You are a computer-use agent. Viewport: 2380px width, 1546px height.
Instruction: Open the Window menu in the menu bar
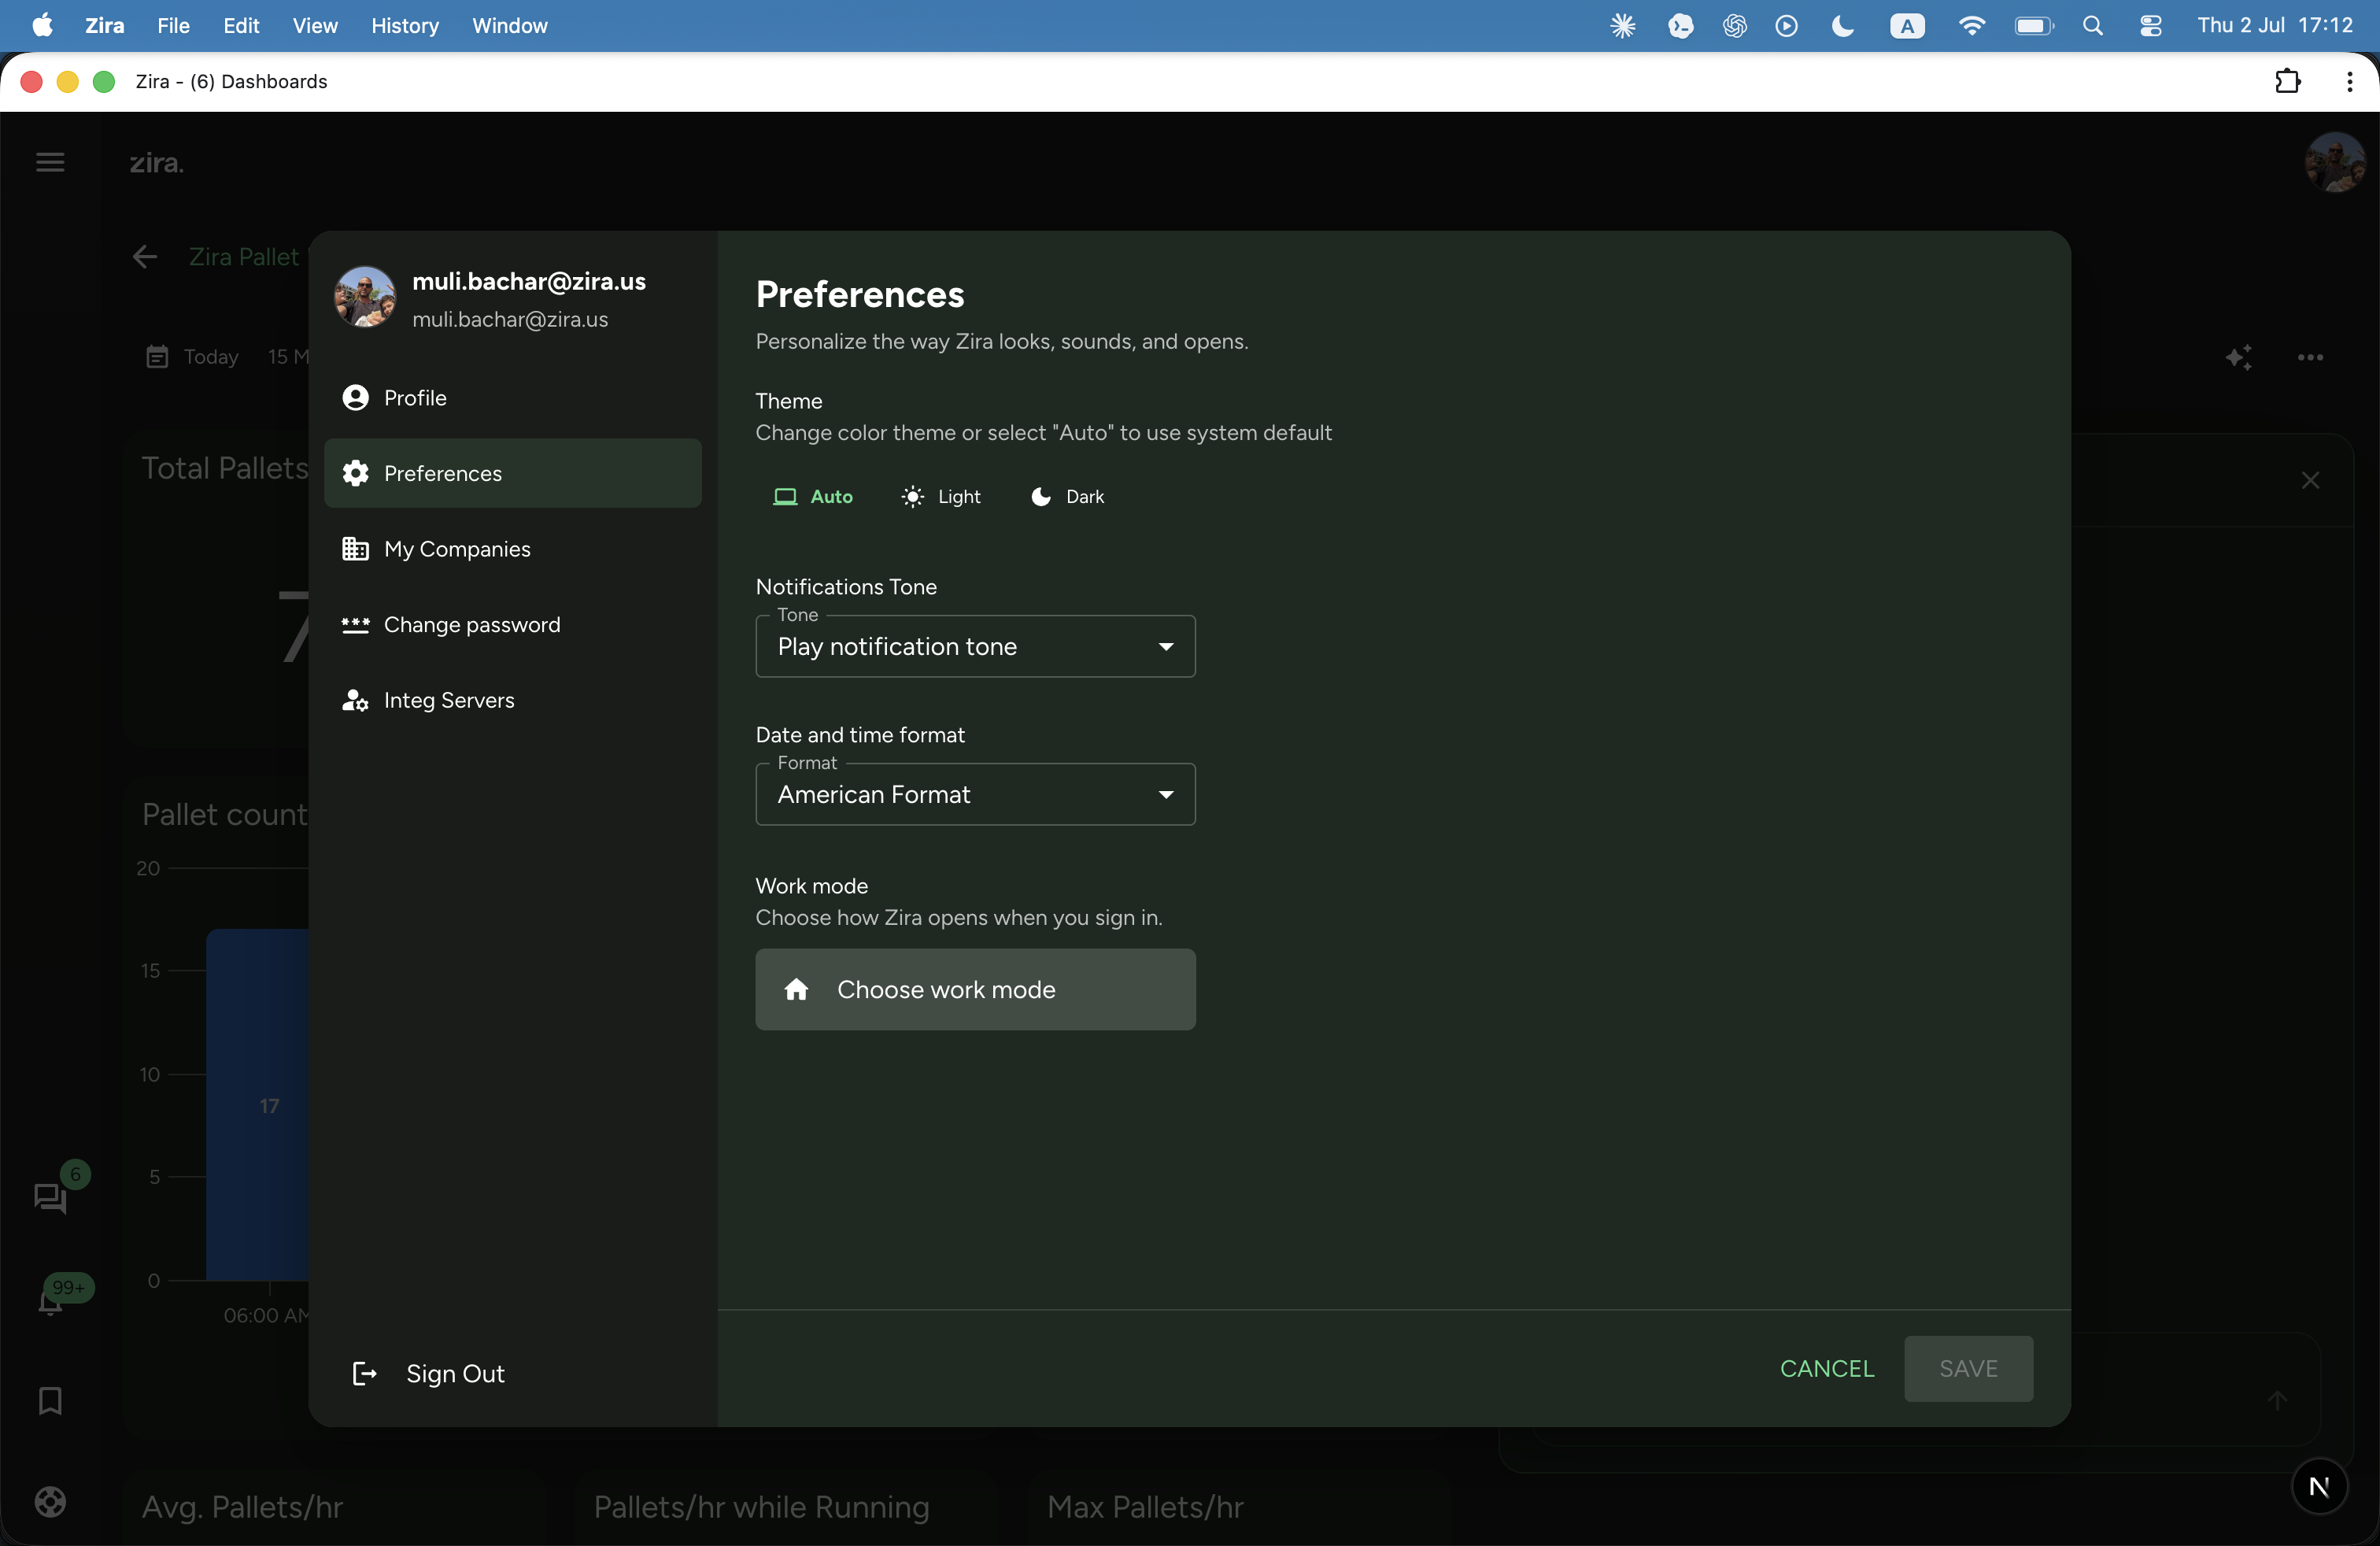(509, 26)
